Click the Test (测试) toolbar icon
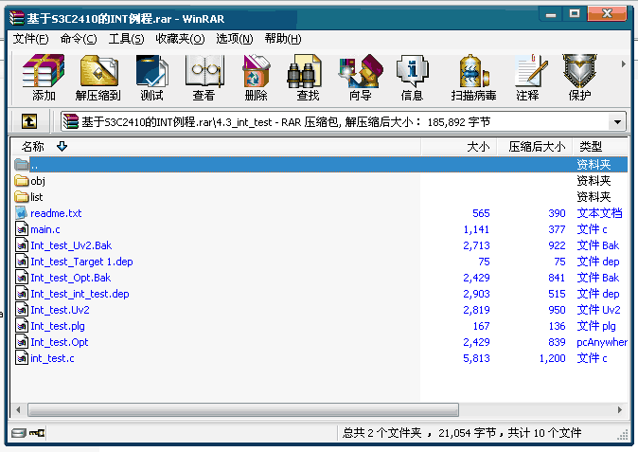638x452 pixels. [151, 78]
